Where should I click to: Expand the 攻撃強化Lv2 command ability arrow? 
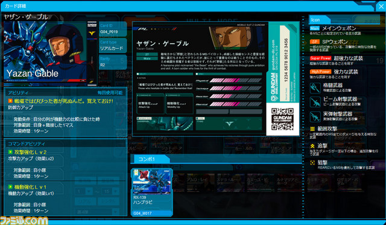[x=10, y=152]
